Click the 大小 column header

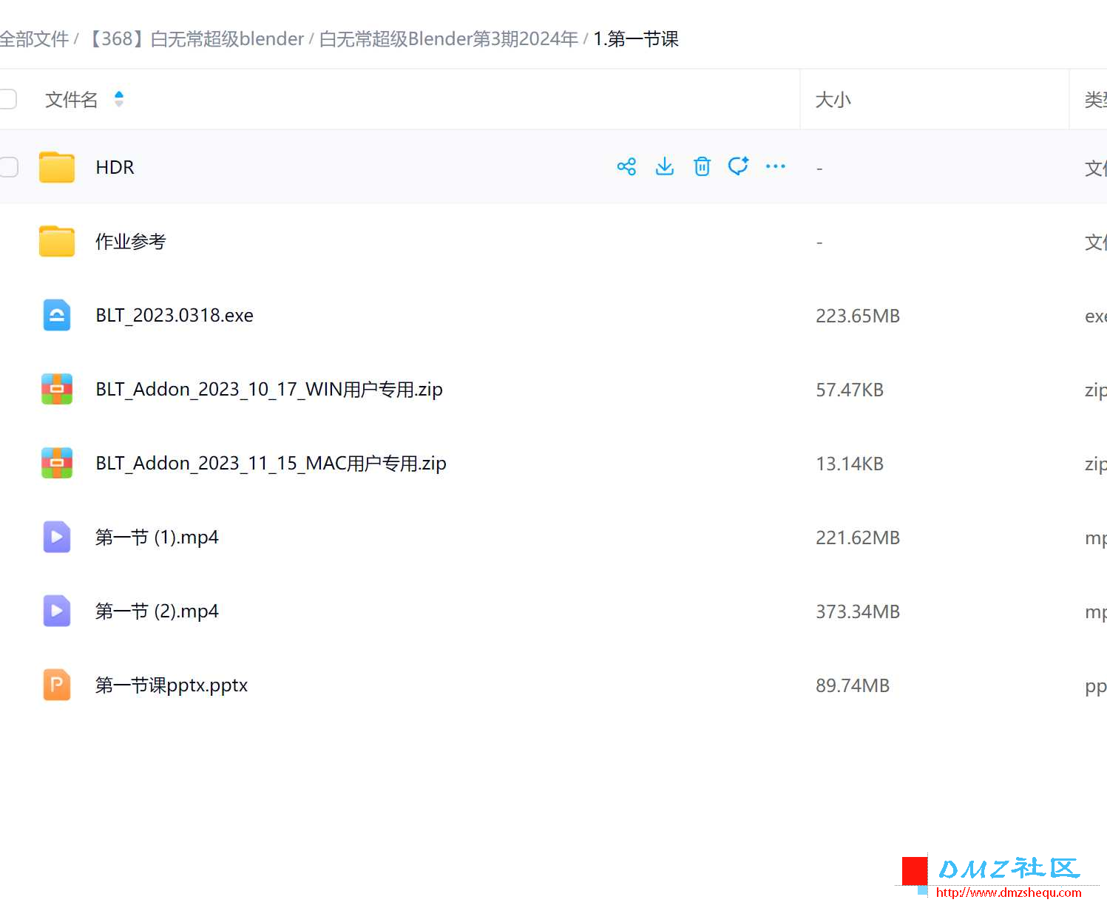(833, 100)
